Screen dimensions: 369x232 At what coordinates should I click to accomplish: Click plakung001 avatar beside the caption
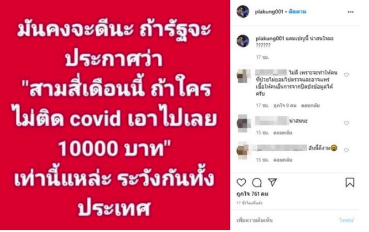pyautogui.click(x=243, y=41)
